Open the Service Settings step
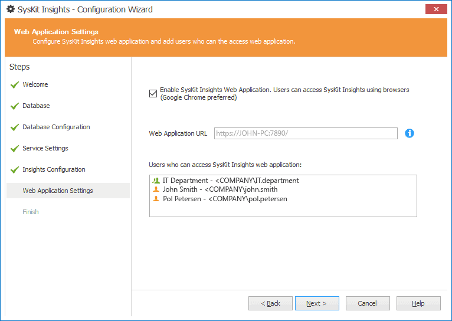This screenshot has width=452, height=321. (45, 148)
